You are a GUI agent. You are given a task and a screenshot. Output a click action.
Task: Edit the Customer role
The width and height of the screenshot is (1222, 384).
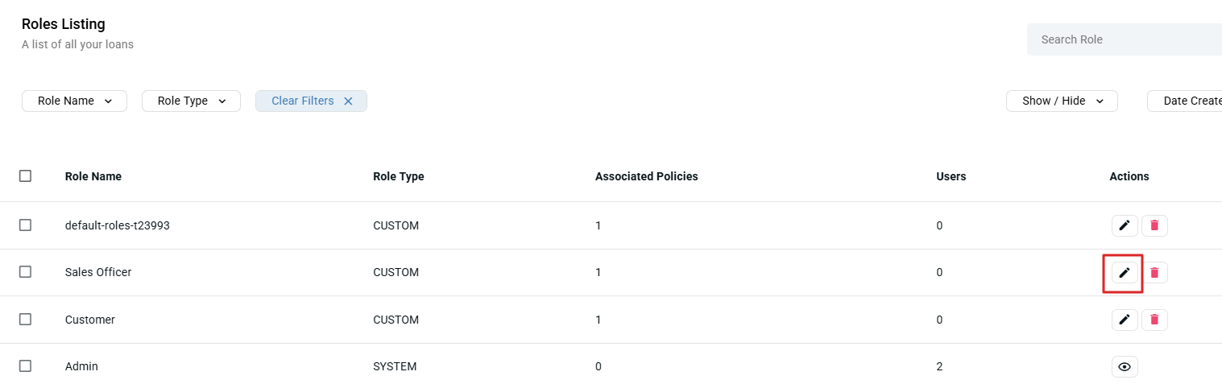(x=1125, y=320)
